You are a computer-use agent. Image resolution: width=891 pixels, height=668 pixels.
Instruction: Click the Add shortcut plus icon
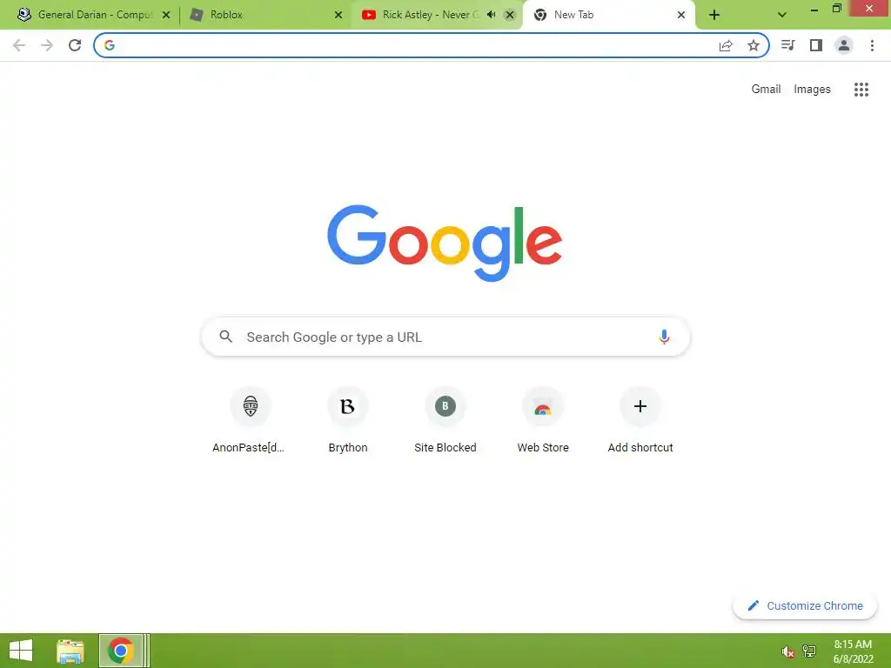click(640, 406)
